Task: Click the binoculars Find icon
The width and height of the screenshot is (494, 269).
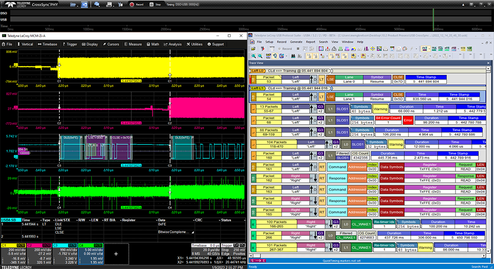Action: [x=293, y=56]
